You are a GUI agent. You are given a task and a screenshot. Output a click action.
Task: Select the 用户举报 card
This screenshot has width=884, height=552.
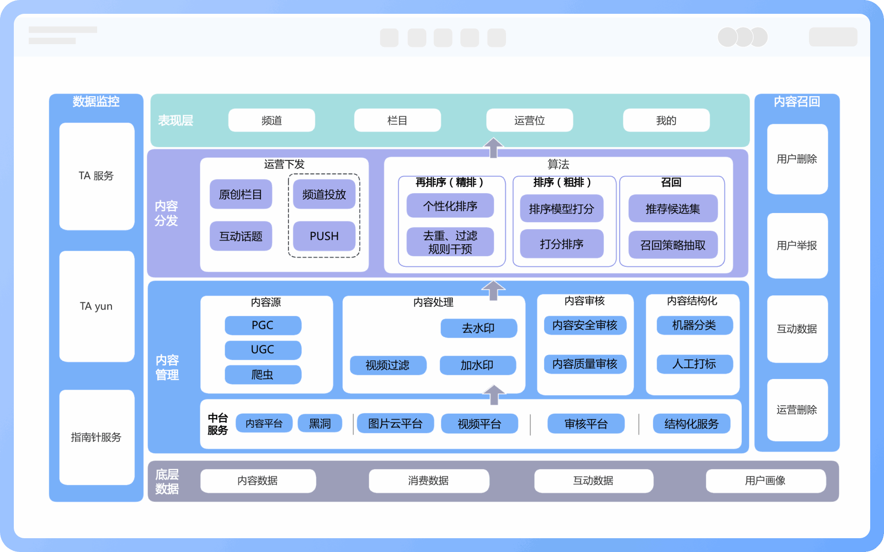pos(797,246)
